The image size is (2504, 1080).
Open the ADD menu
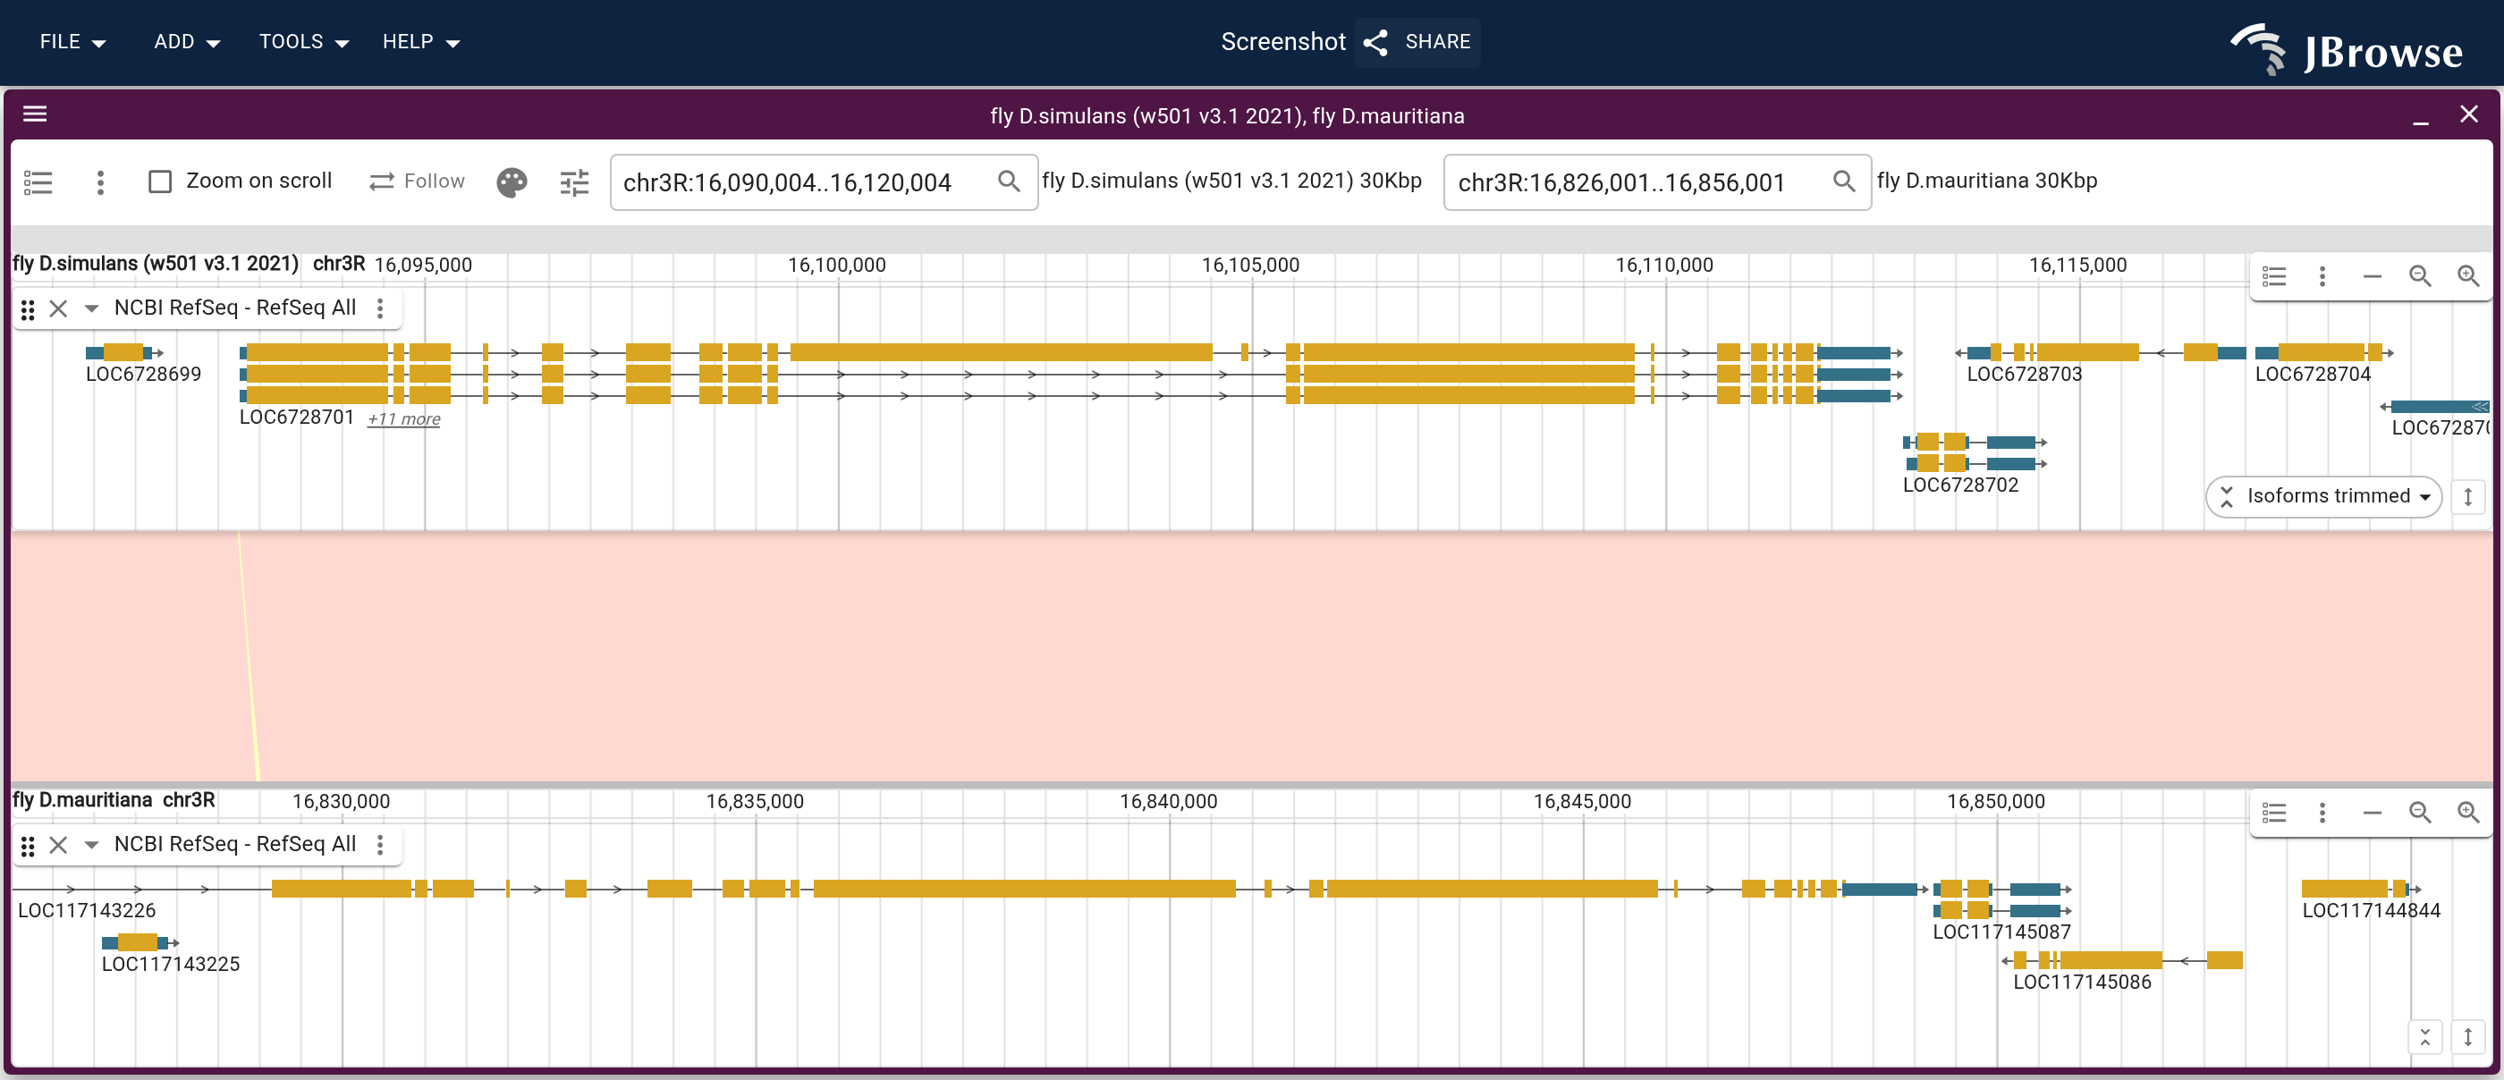[187, 42]
